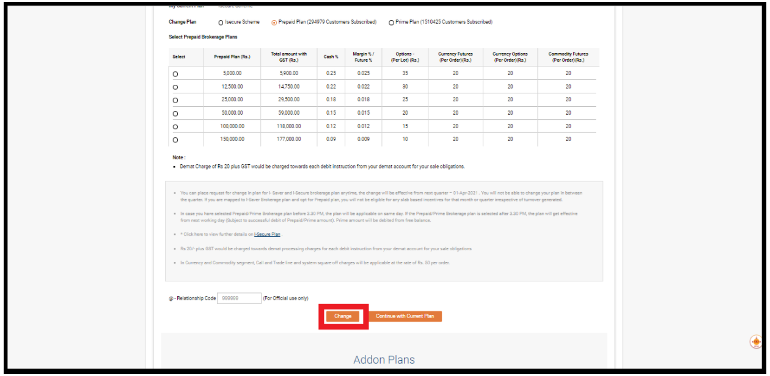The height and width of the screenshot is (376, 770).
Task: Open the floating orange chatbot icon
Action: click(x=756, y=342)
